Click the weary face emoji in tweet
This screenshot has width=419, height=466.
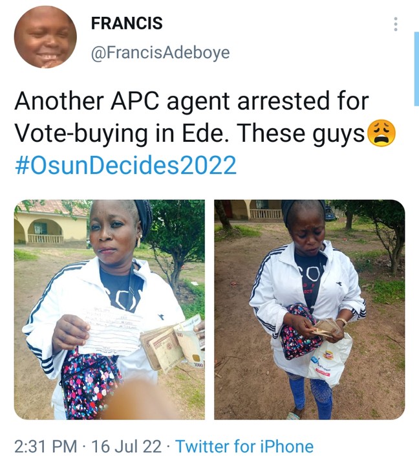(381, 134)
